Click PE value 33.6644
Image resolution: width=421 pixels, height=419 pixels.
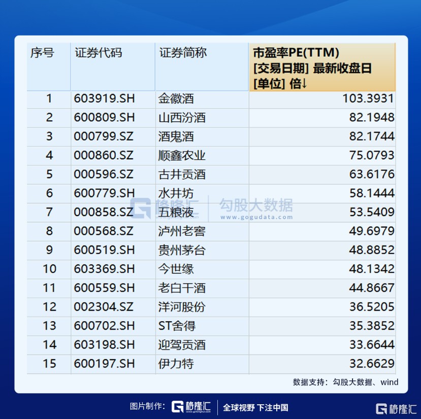click(372, 345)
